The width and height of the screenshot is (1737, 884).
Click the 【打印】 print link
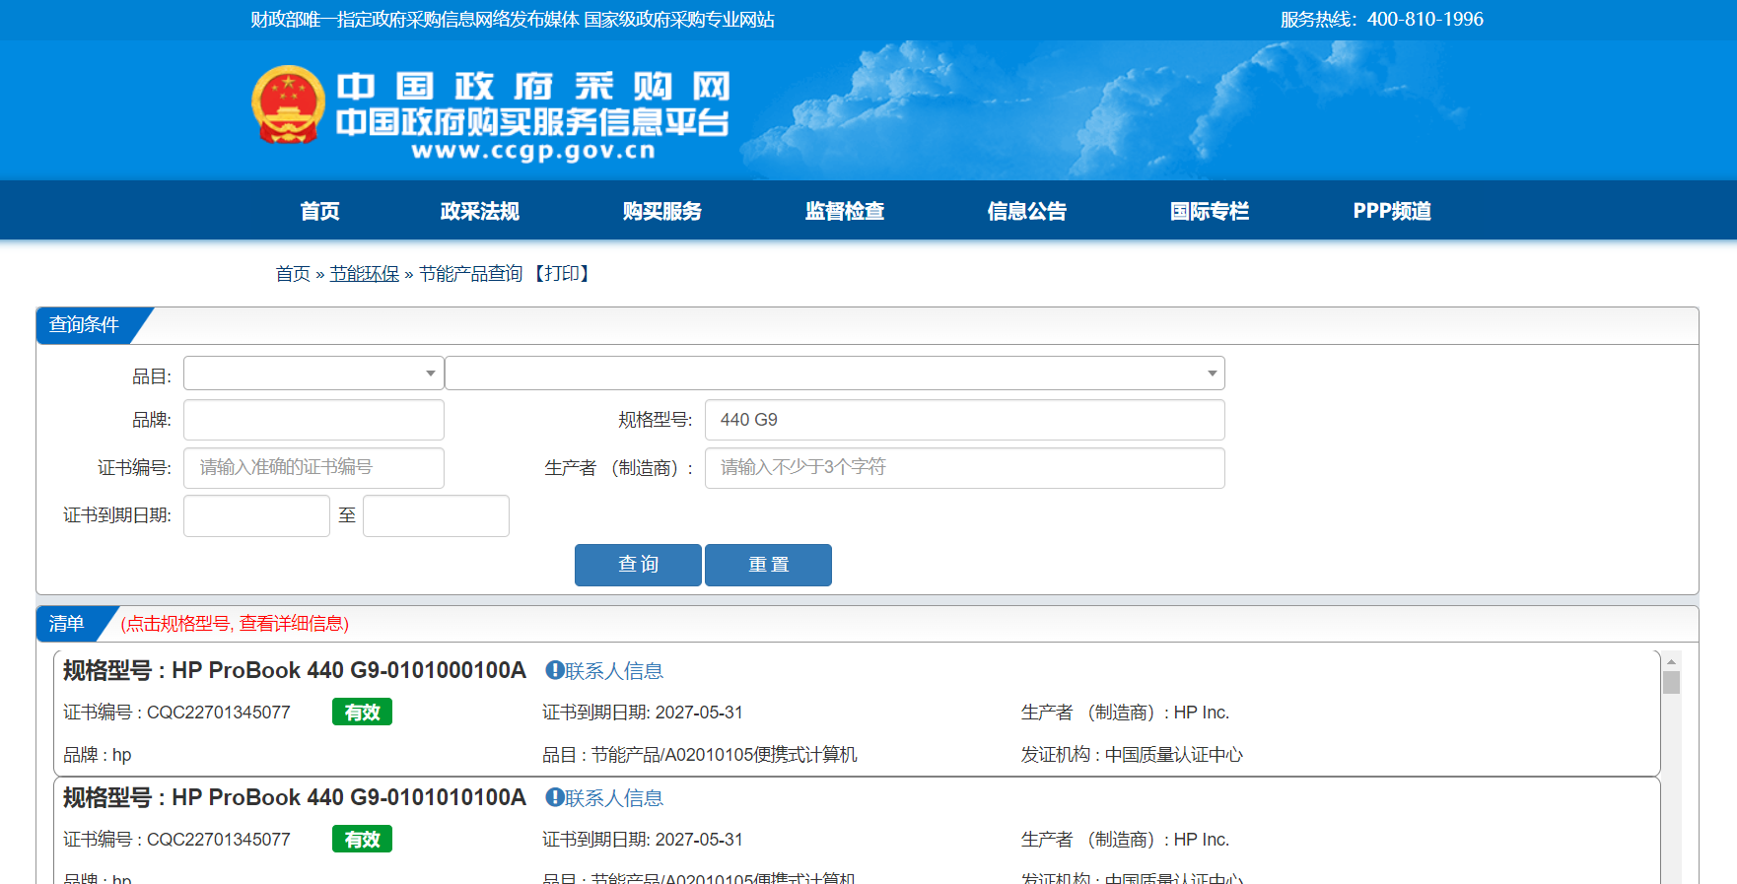[x=562, y=274]
